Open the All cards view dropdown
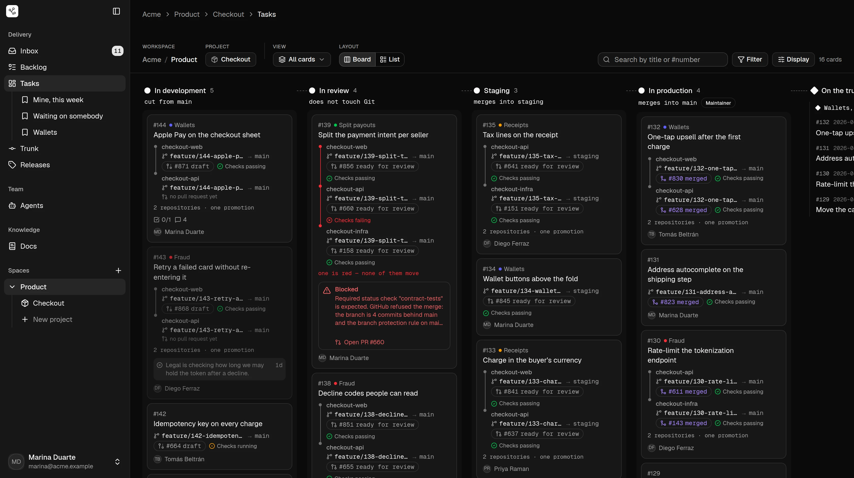This screenshot has width=854, height=478. 302,59
